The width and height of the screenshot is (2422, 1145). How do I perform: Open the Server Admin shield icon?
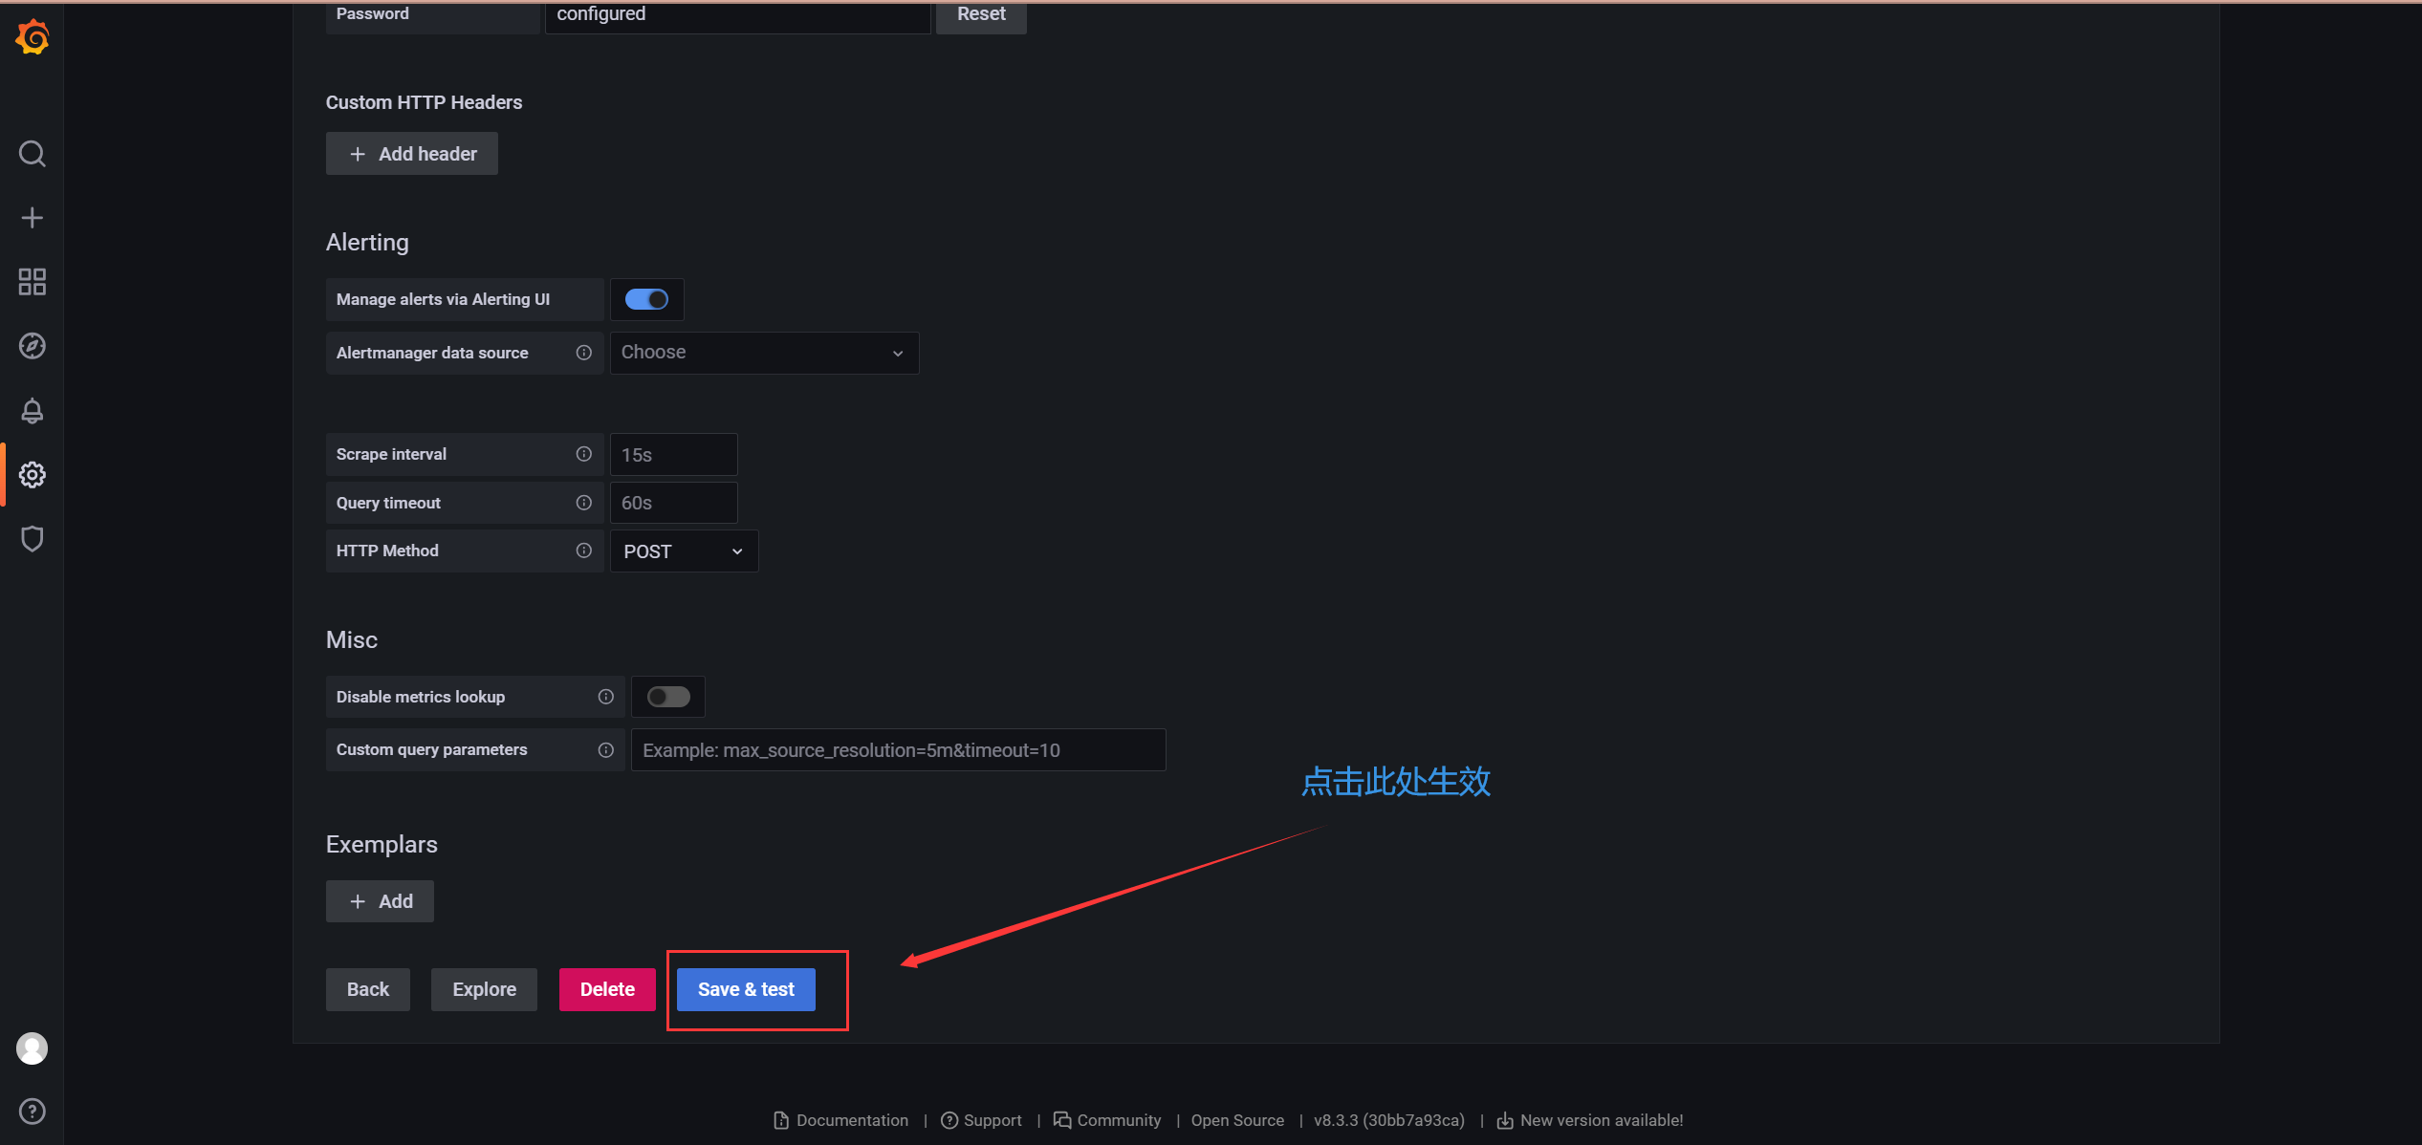coord(32,539)
